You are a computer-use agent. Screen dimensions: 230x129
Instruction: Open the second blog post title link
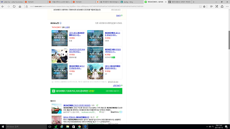coord(76,117)
